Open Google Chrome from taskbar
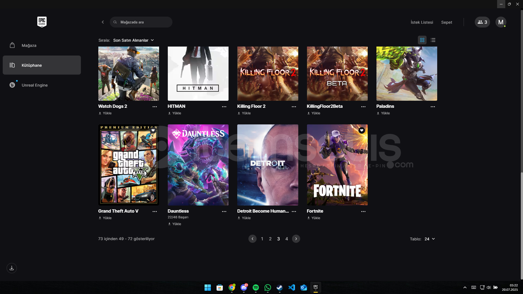 point(232,287)
